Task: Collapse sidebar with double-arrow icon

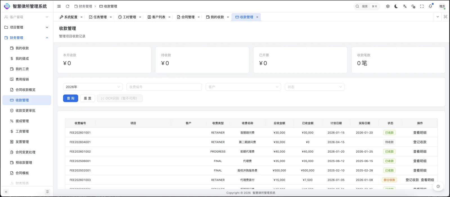Action: pos(6,192)
